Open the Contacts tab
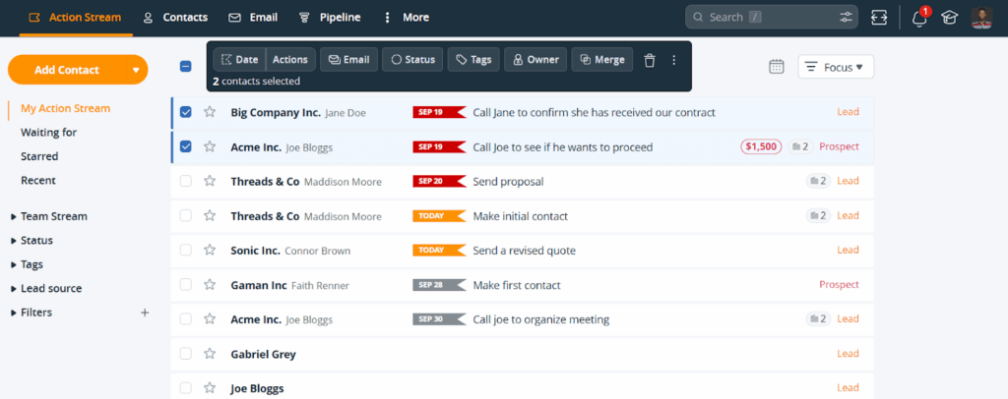Viewport: 1008px width, 399px height. (x=175, y=18)
